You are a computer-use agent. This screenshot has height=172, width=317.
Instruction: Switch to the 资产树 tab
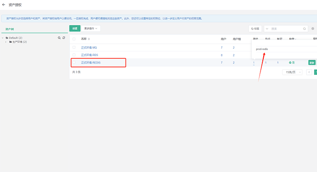[x=10, y=29]
